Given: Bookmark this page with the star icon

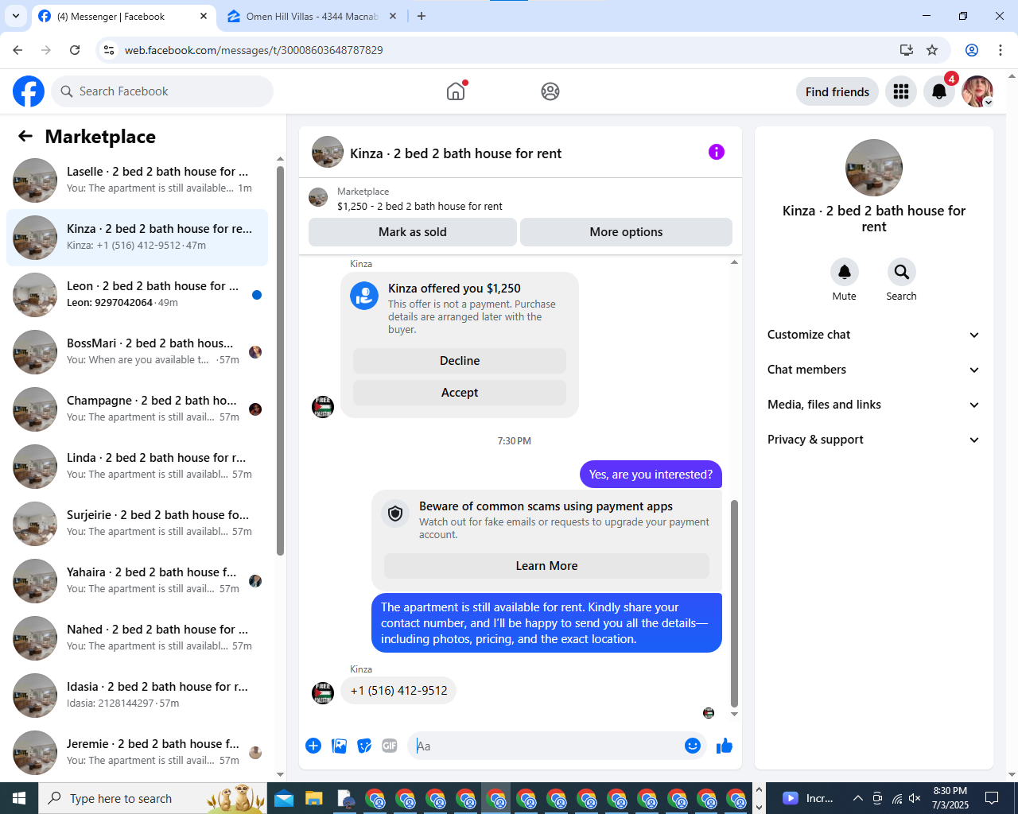Looking at the screenshot, I should point(932,50).
